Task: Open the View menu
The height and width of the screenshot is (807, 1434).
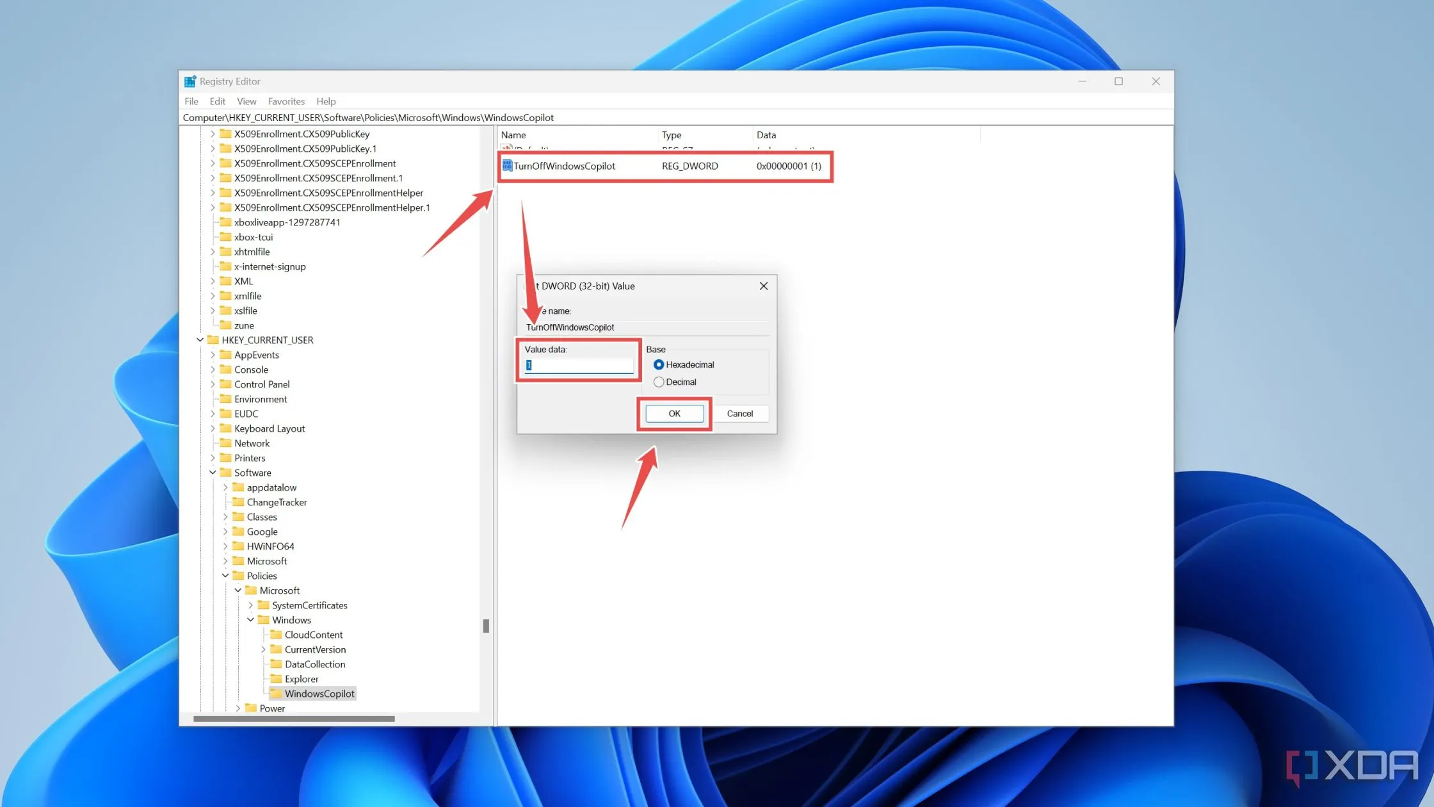Action: (x=246, y=101)
